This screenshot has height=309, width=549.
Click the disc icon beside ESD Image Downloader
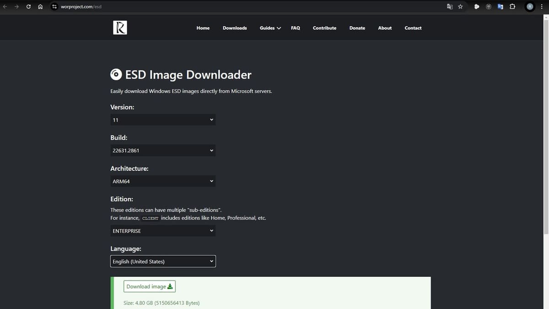point(116,75)
